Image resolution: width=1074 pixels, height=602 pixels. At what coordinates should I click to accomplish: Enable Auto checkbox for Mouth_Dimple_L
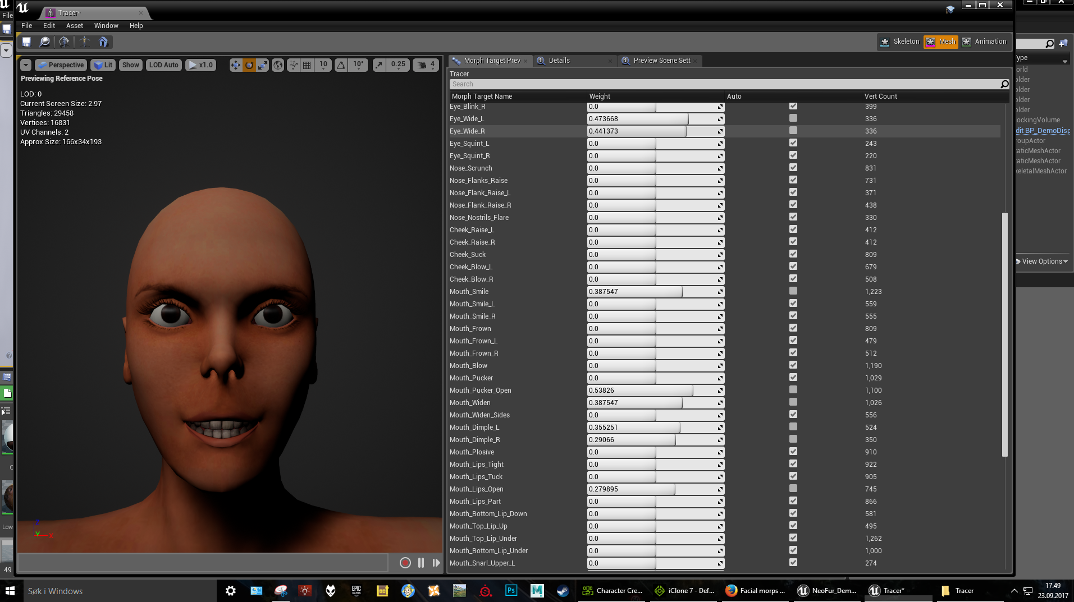pyautogui.click(x=793, y=427)
